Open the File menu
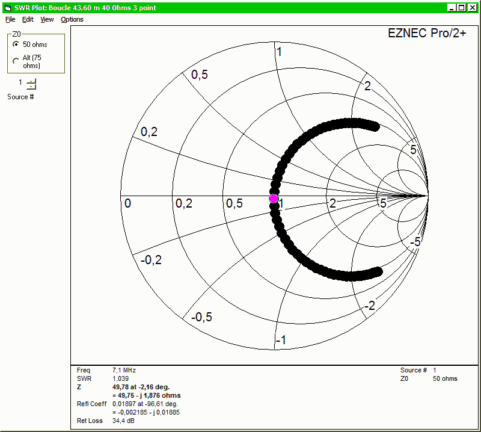 [x=10, y=19]
